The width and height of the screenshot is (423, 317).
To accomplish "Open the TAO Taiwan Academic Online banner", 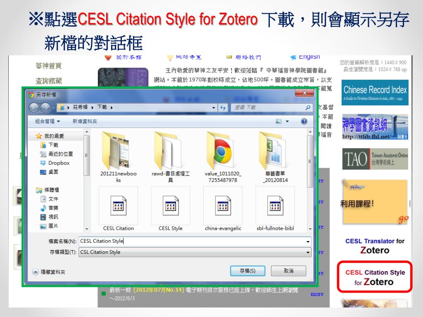I will (x=375, y=159).
